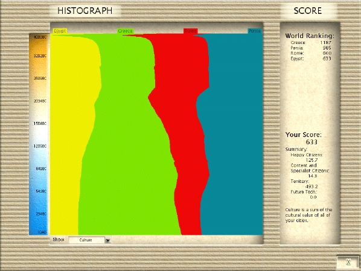Select the Score heading tab

click(308, 11)
